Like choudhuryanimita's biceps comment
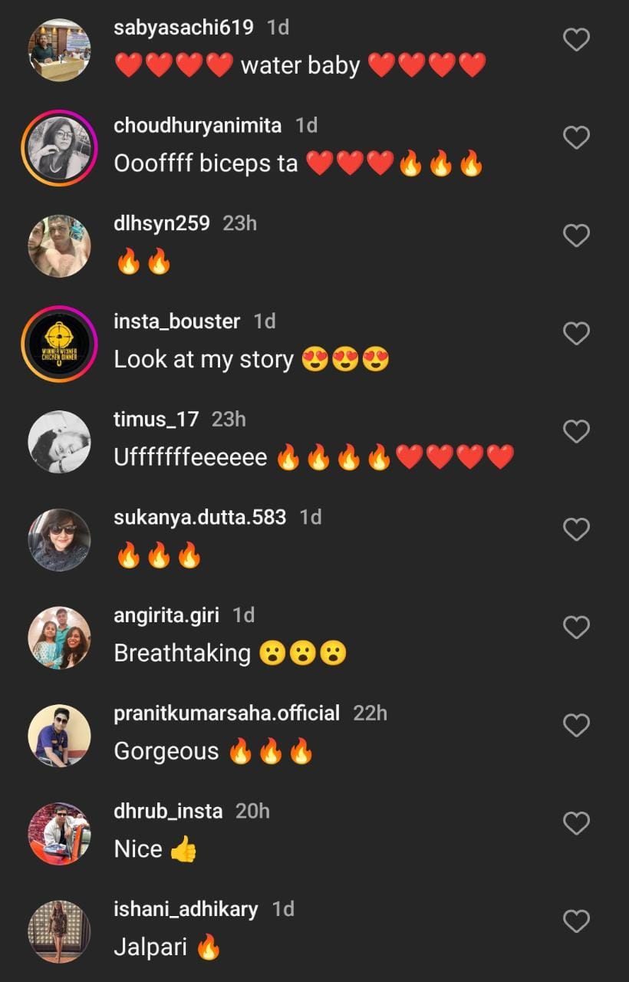 pos(576,137)
